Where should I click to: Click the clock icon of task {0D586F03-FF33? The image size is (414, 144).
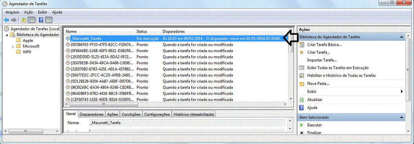coord(68,45)
